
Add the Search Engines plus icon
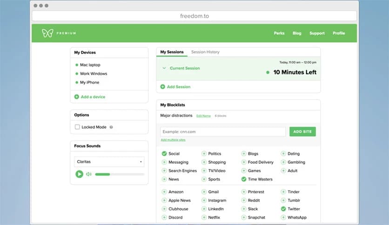164,171
